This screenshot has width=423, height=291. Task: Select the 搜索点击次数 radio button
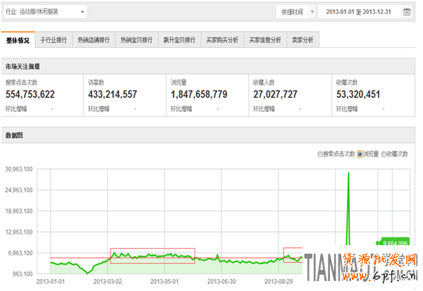320,154
